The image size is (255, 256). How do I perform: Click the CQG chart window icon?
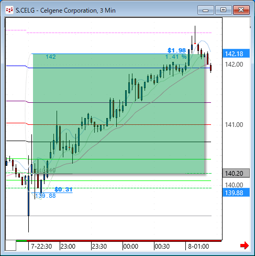(9, 10)
